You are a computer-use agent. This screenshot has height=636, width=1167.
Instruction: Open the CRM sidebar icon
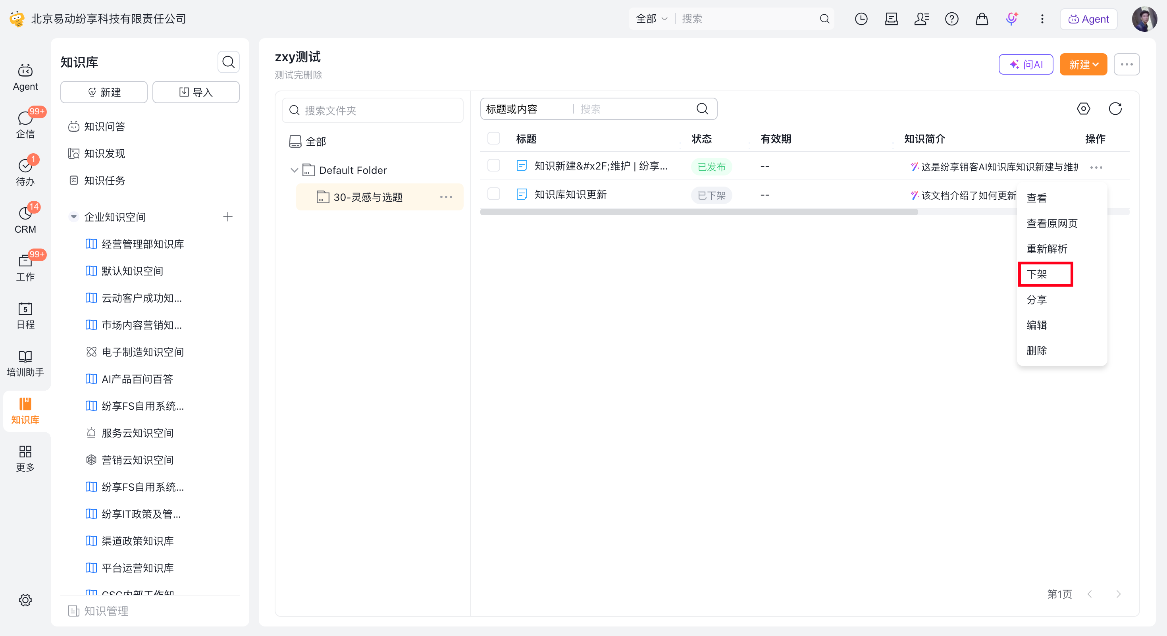[x=25, y=220]
